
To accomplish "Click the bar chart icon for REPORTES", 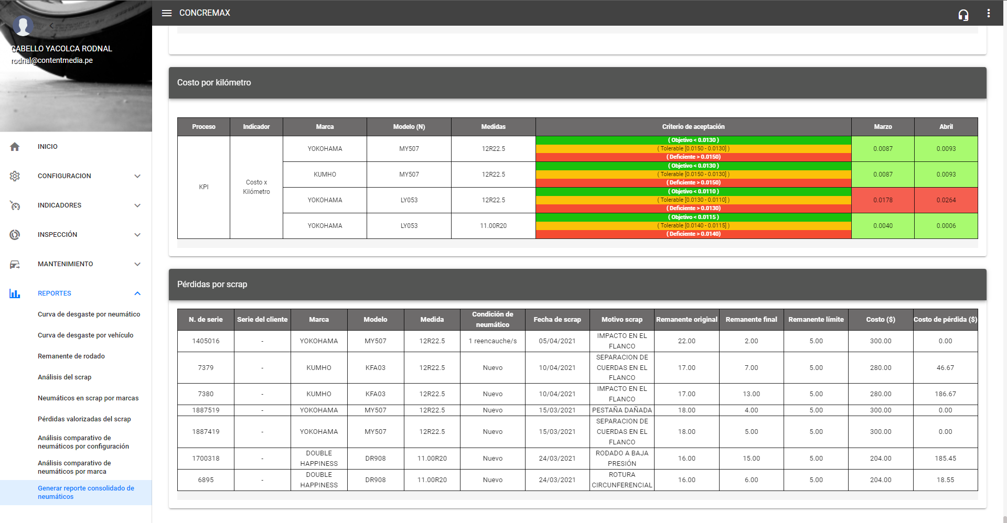I will pos(15,293).
